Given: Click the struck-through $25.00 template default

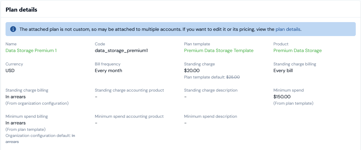Looking at the screenshot, I should (233, 77).
